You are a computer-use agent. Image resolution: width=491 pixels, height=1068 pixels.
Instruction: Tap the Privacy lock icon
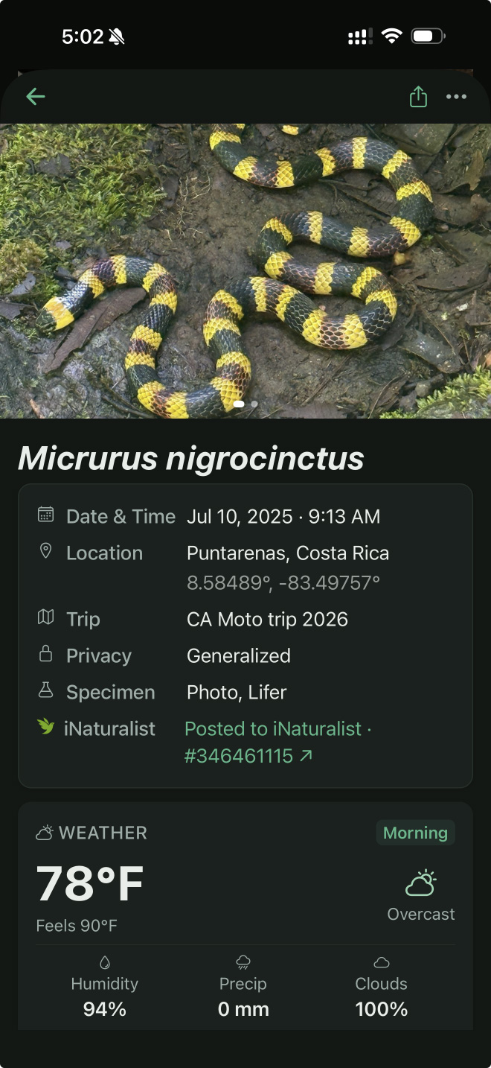point(45,654)
